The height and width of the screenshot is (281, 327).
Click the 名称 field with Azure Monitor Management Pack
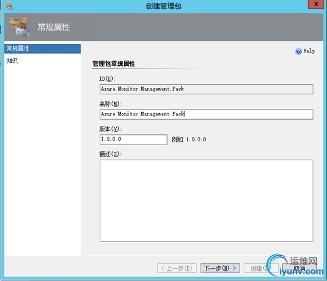point(206,114)
